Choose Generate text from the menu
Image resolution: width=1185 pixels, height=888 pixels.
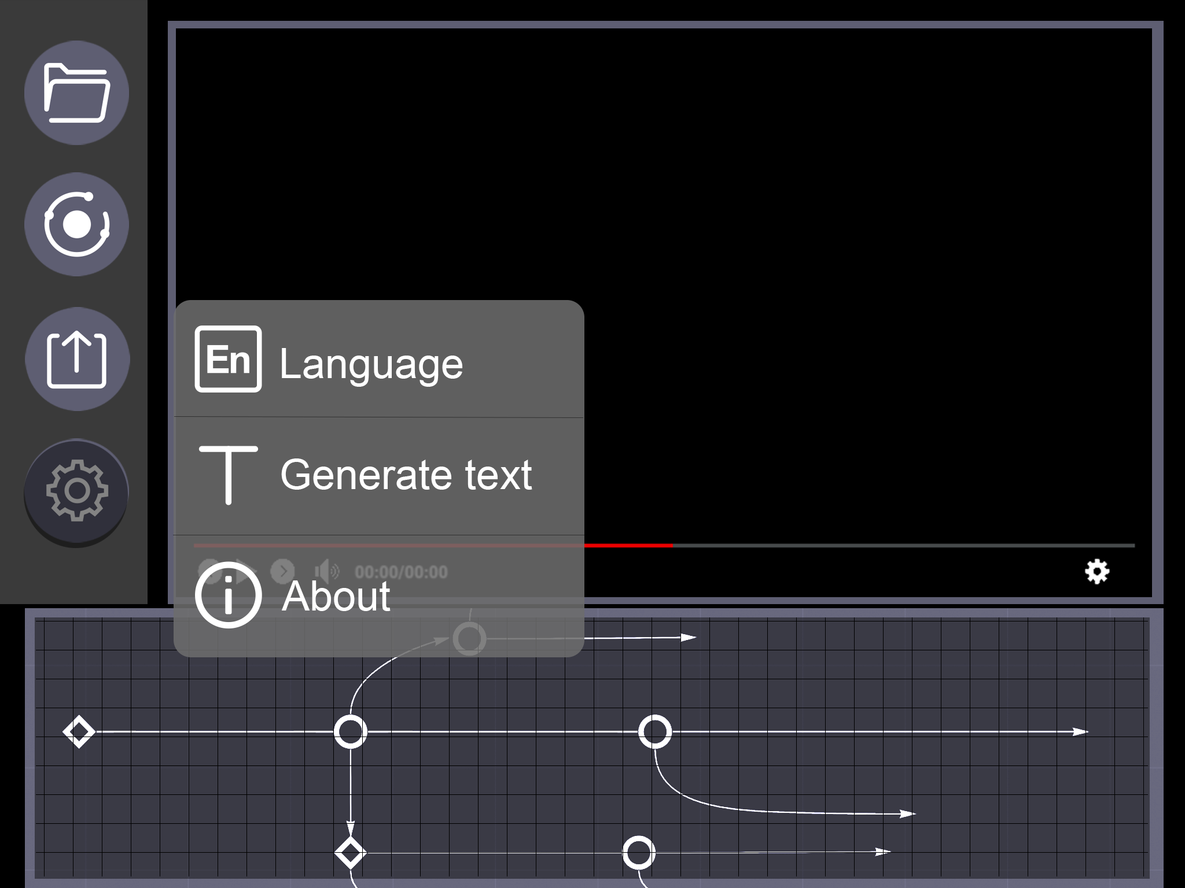(406, 475)
